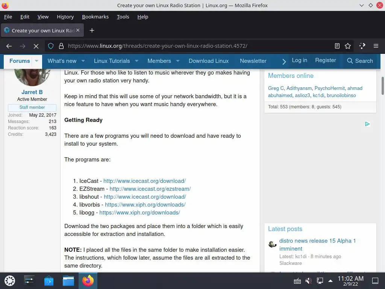Viewport: 385px width, 289px height.
Task: Open the Bookmarks menu
Action: [x=95, y=17]
